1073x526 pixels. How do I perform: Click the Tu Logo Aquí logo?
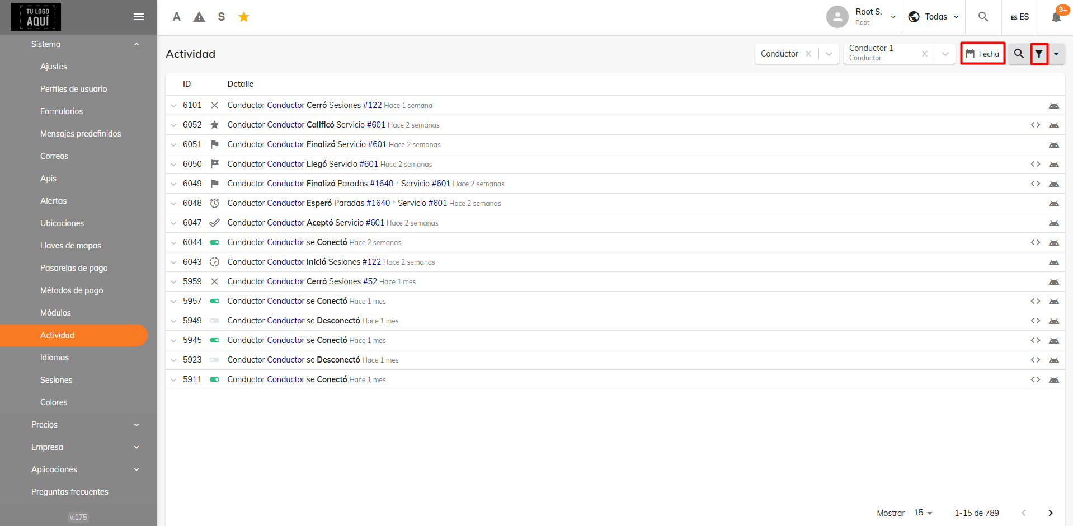pos(36,17)
